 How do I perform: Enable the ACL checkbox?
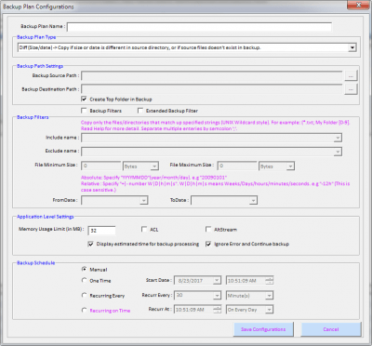[x=144, y=229]
